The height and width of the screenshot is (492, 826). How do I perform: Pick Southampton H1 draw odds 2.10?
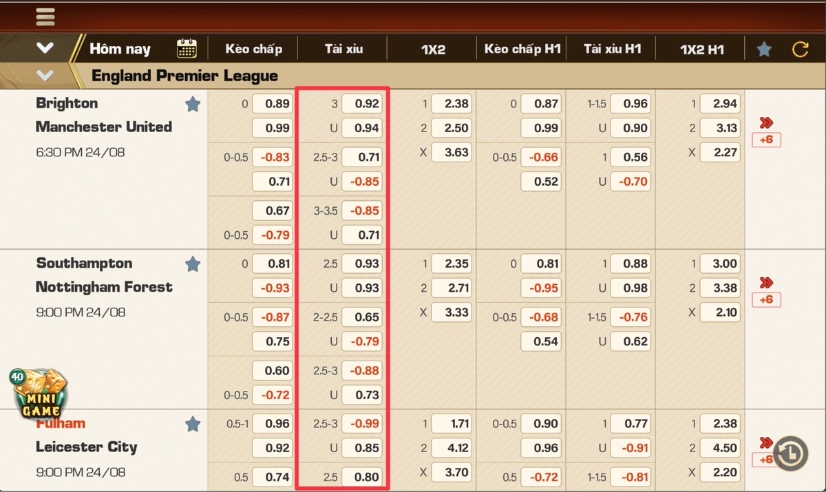click(720, 312)
